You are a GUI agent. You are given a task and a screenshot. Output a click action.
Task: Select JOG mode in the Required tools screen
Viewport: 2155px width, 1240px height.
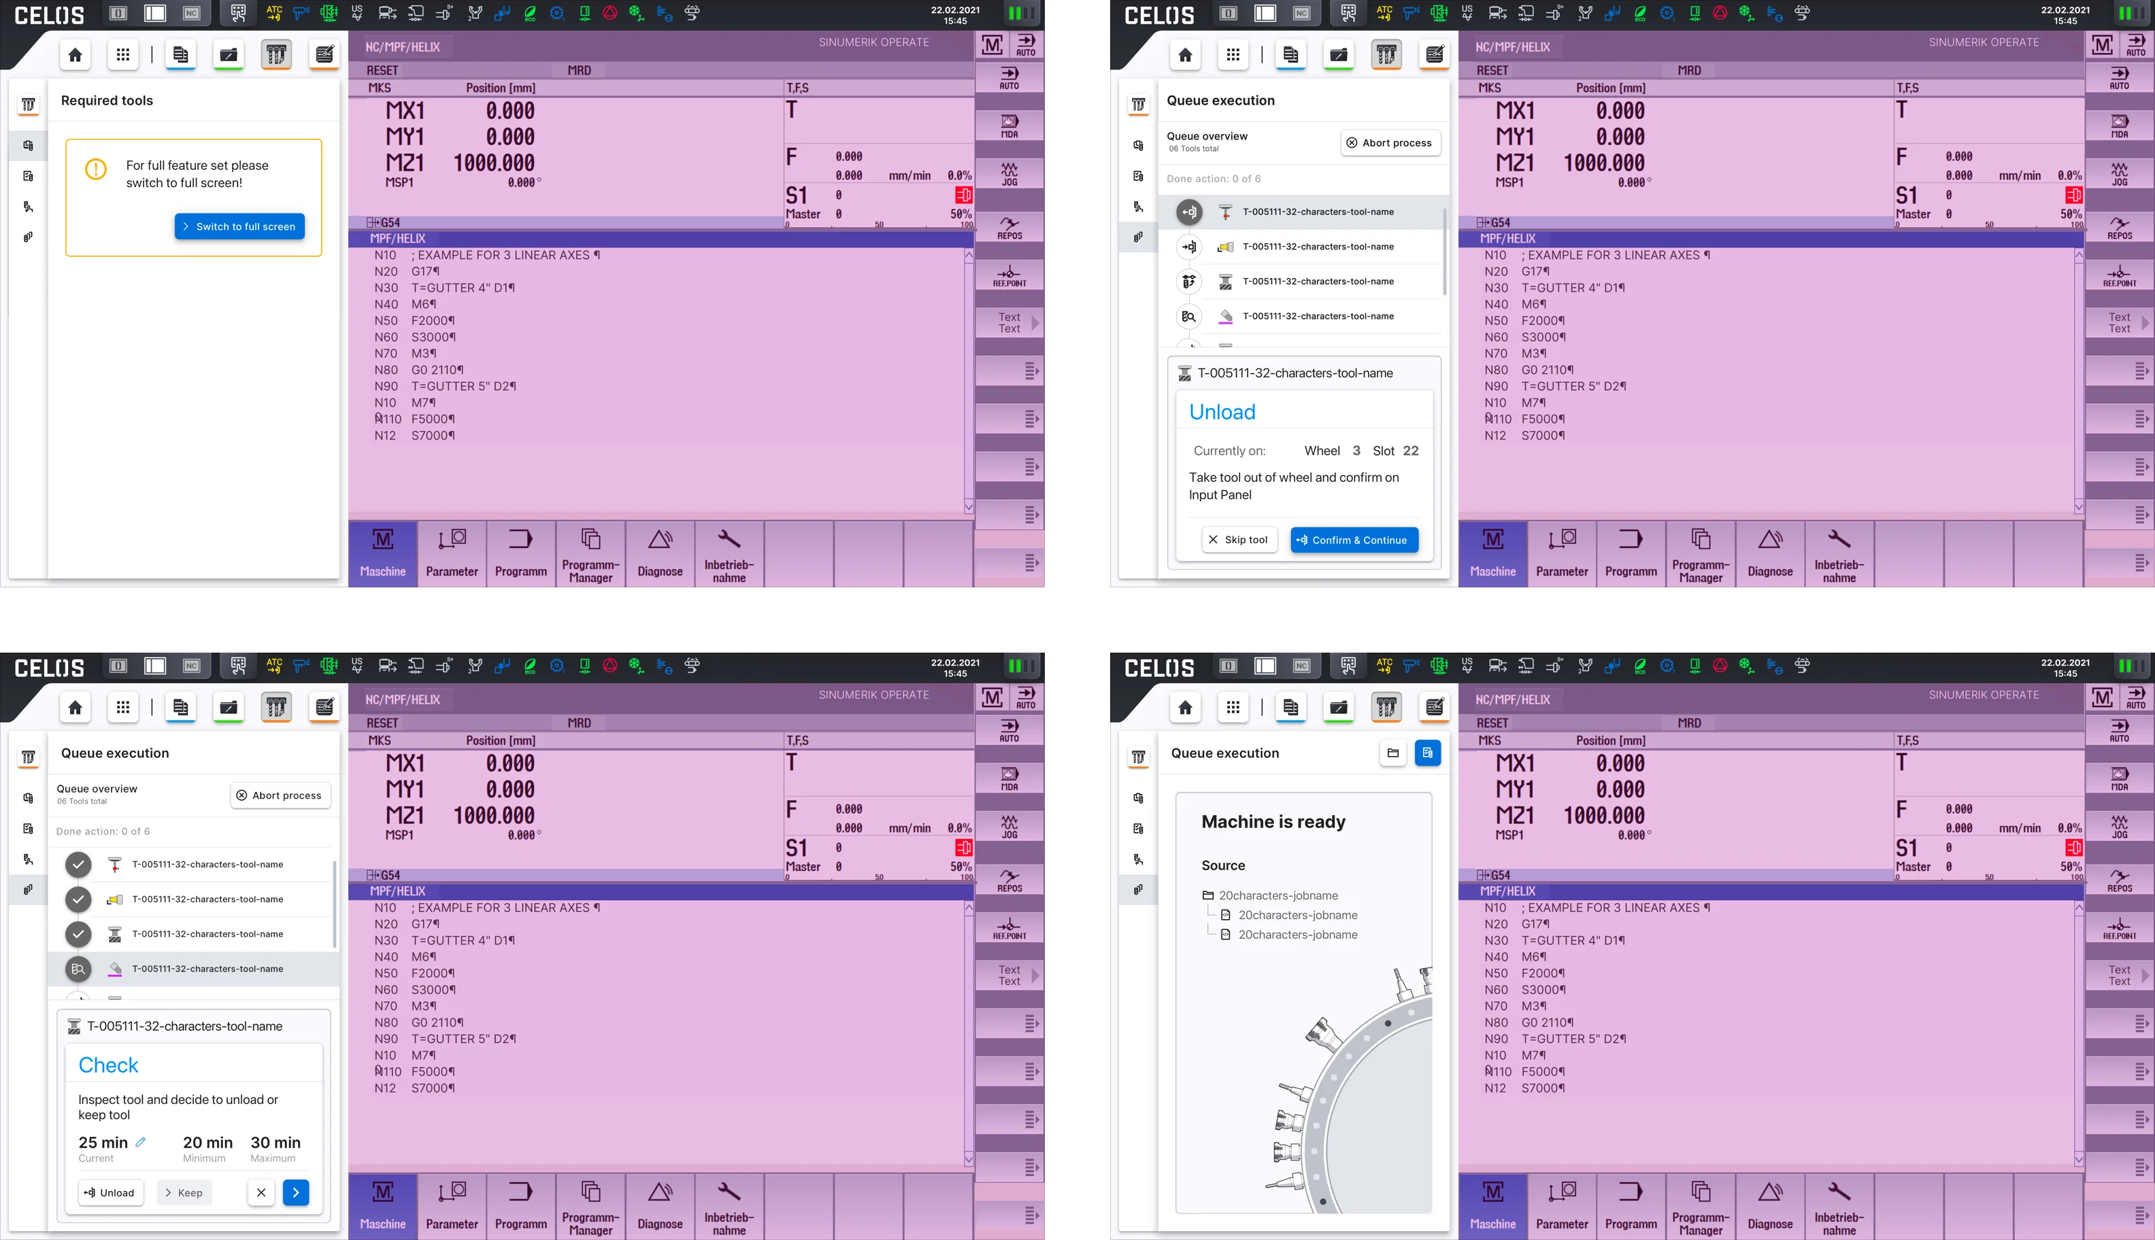(x=1009, y=174)
